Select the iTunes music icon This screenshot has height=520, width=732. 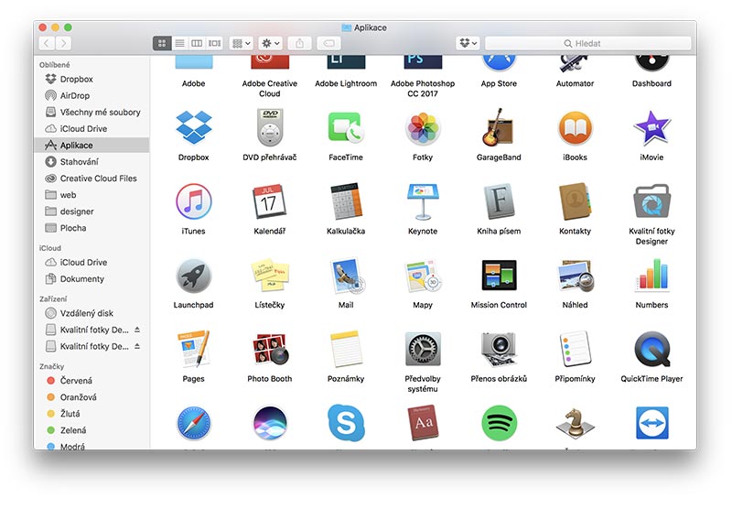coord(193,200)
